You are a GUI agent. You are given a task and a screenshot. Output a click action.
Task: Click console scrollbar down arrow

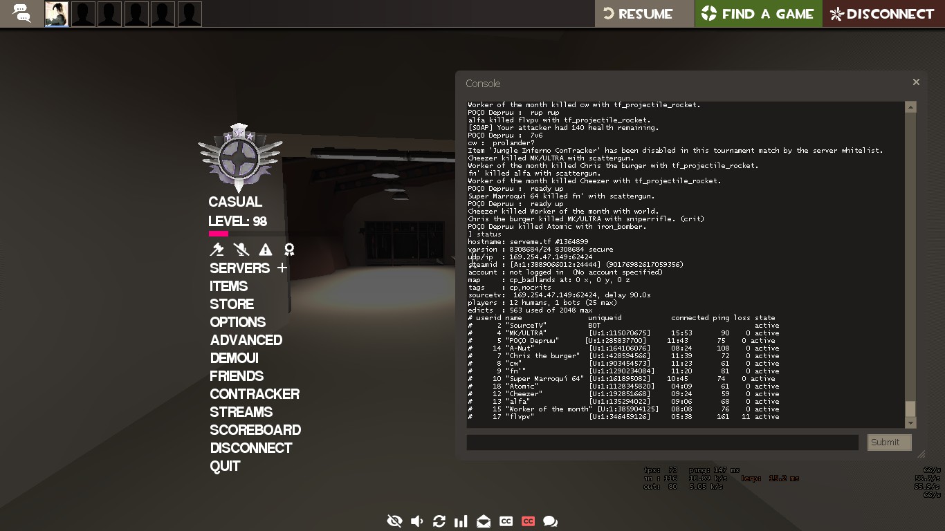[x=910, y=423]
